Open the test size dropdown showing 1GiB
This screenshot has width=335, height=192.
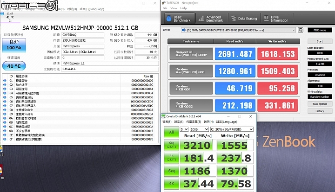point(199,129)
